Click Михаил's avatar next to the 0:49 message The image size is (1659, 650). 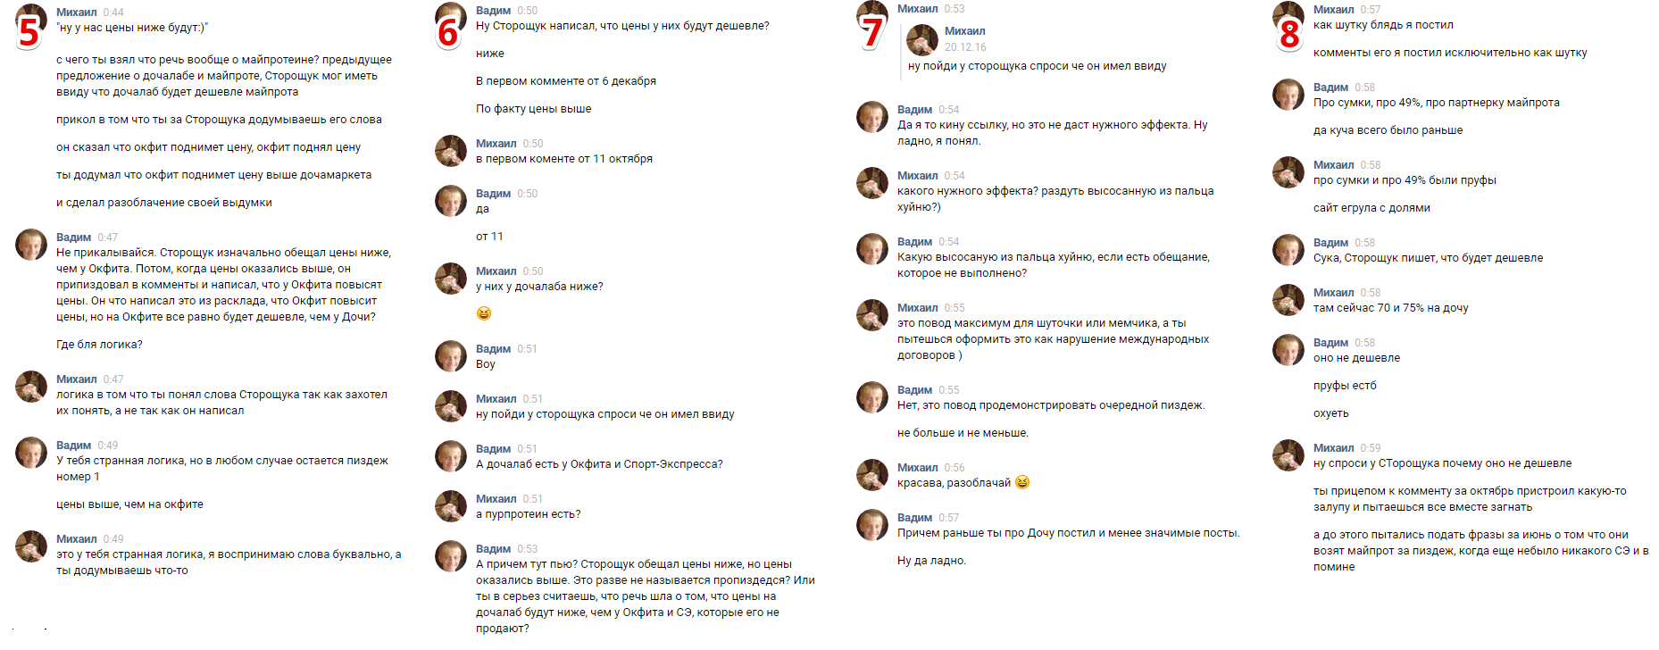(31, 546)
